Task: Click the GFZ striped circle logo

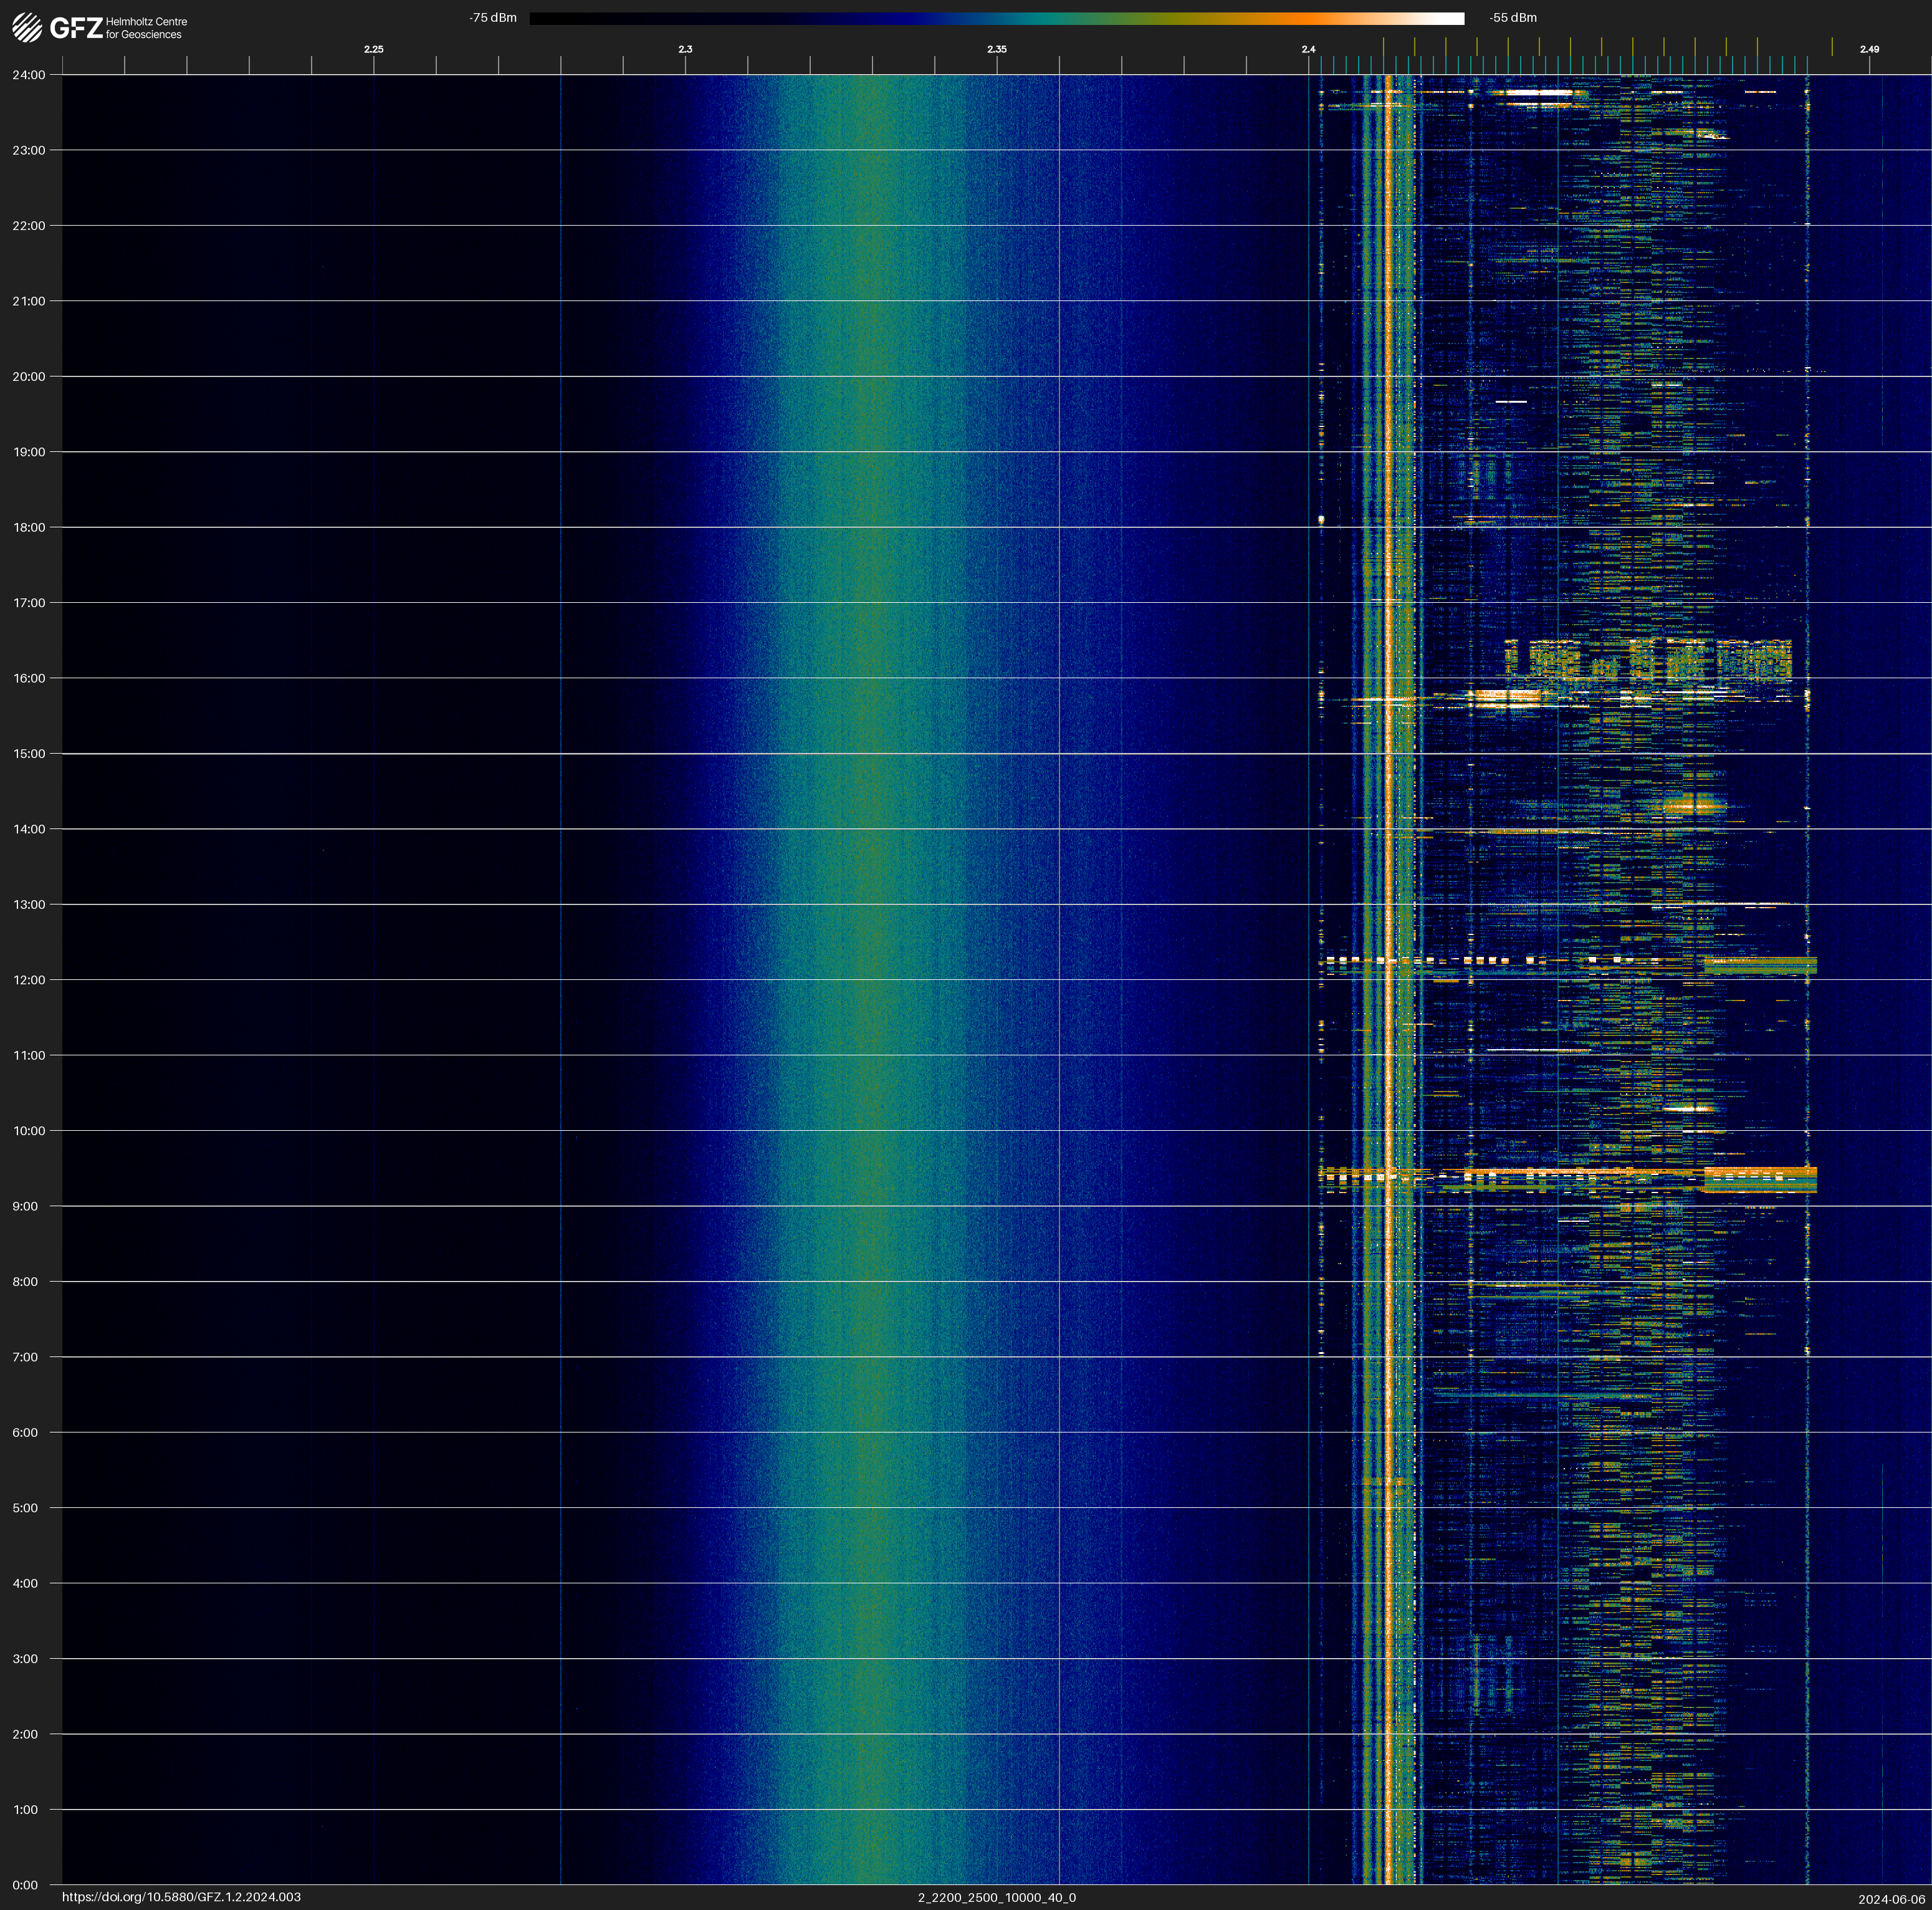Action: click(x=27, y=28)
